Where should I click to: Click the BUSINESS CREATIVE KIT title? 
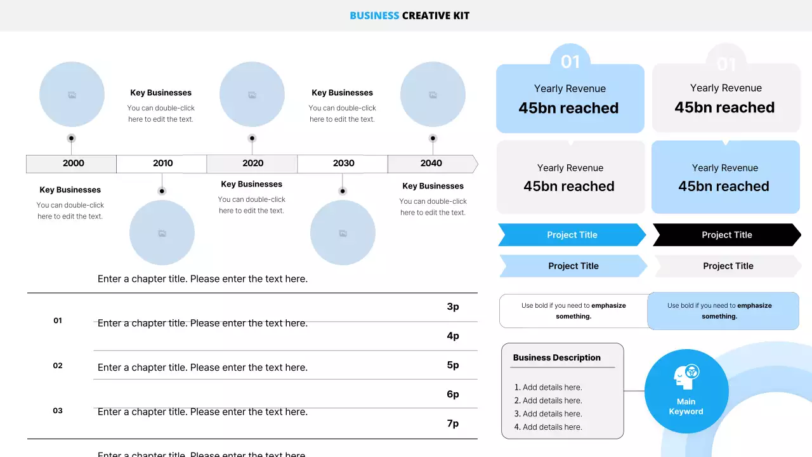pyautogui.click(x=410, y=16)
